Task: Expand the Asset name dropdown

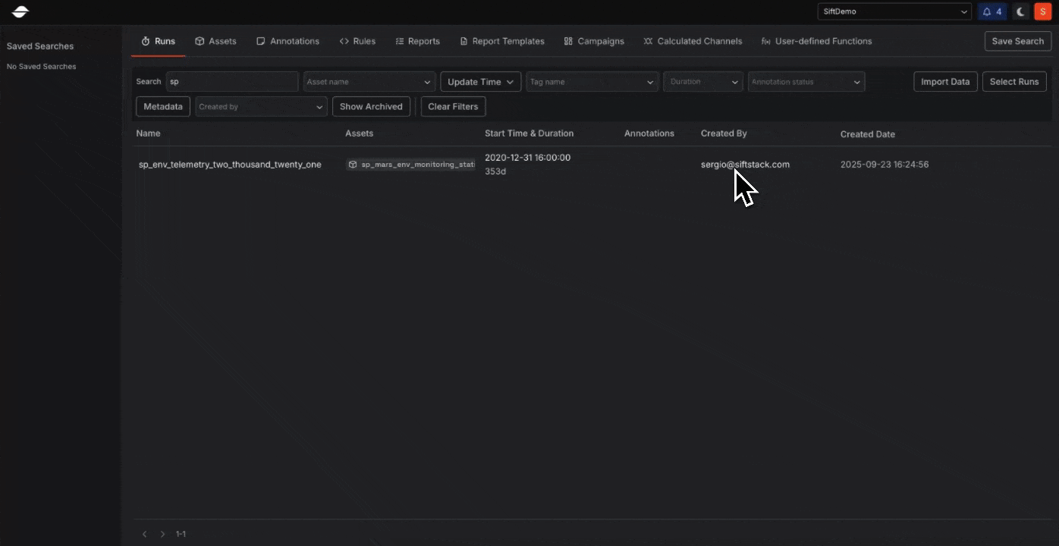Action: pyautogui.click(x=369, y=82)
